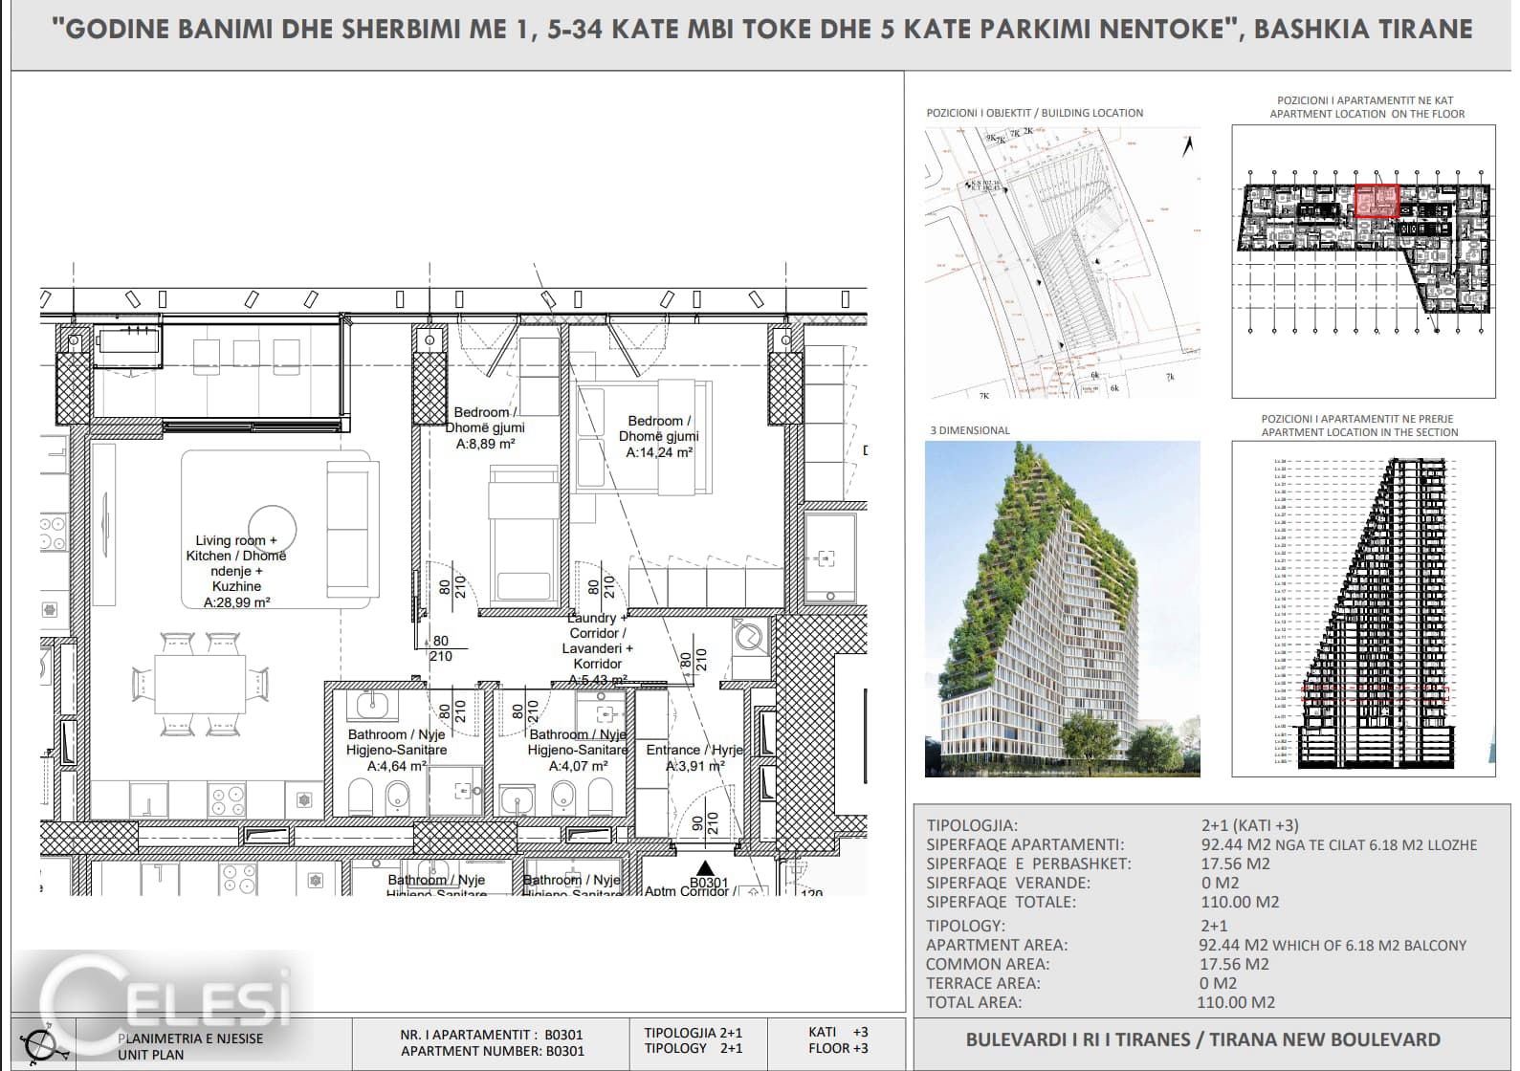Image resolution: width=1520 pixels, height=1071 pixels.
Task: Click "FLOOR +3" in the footer
Action: (x=838, y=1048)
